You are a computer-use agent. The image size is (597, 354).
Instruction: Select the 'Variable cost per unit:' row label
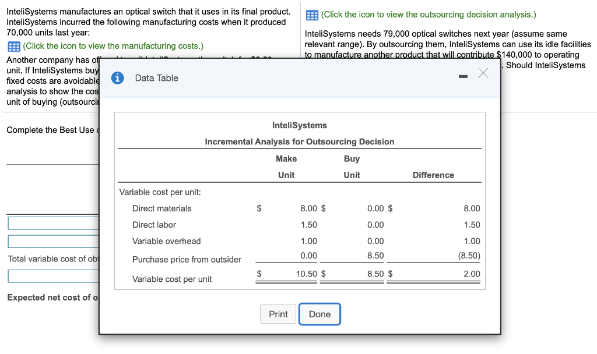[x=160, y=192]
